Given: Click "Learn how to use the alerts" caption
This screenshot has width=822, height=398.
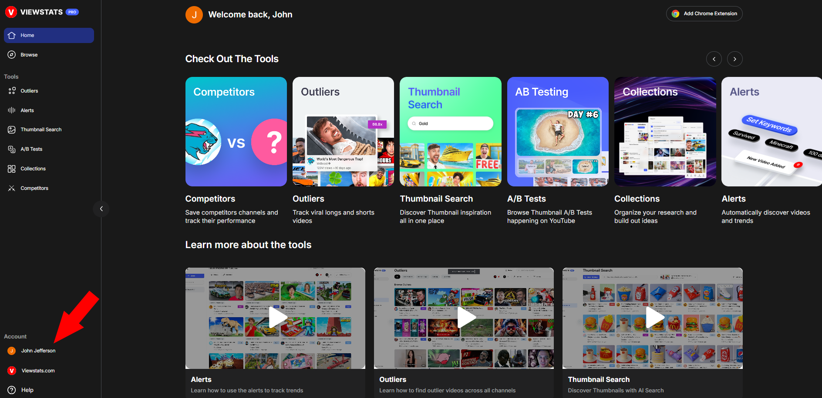Looking at the screenshot, I should point(247,391).
